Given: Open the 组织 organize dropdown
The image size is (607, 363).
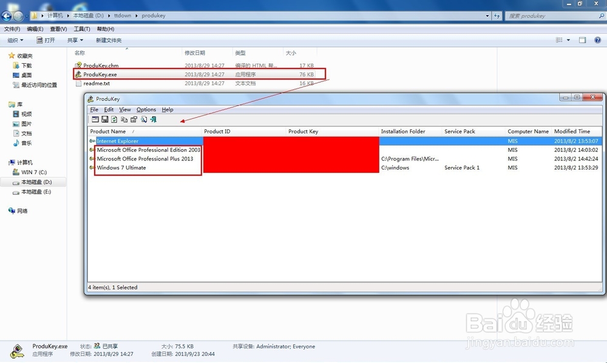Looking at the screenshot, I should (16, 40).
